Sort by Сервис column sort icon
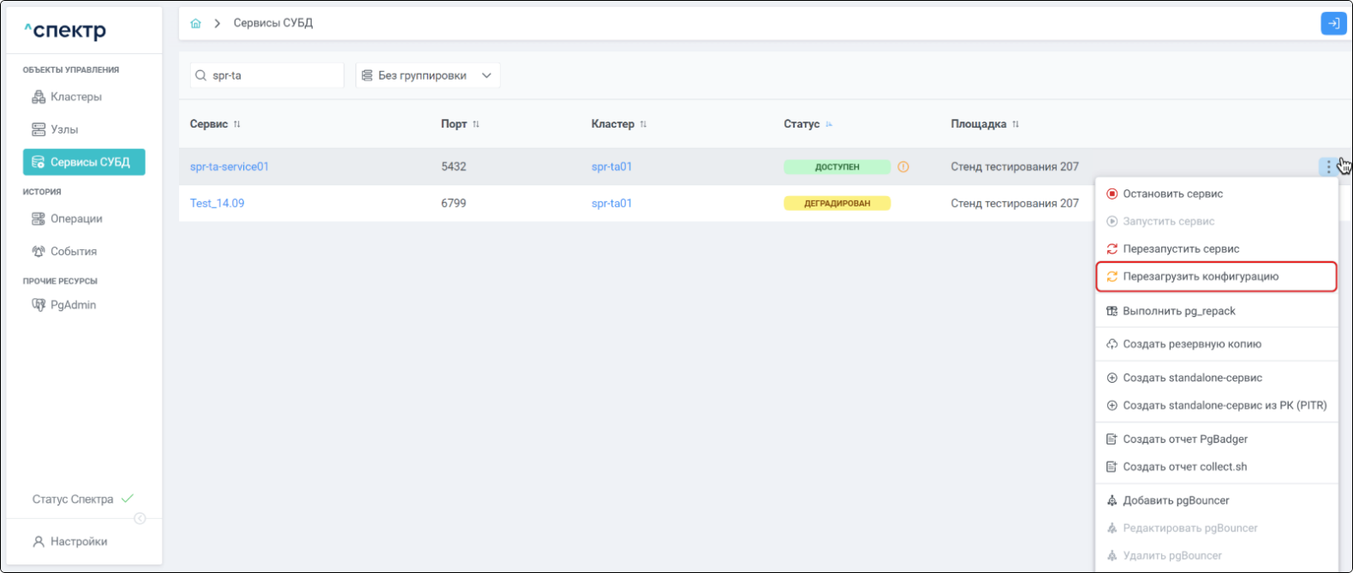The image size is (1353, 573). [x=237, y=124]
